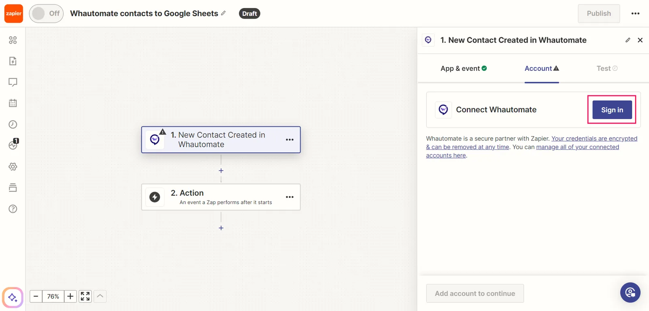This screenshot has width=649, height=311.
Task: Select step 1 New Contact Created card
Action: (x=221, y=140)
